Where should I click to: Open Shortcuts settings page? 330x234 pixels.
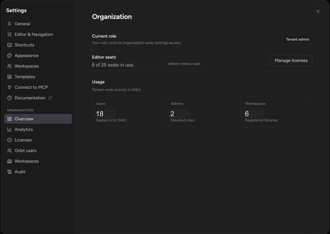tap(38, 45)
